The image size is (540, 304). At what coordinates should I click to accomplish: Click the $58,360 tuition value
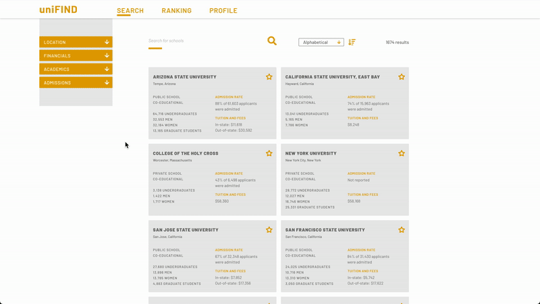222,201
